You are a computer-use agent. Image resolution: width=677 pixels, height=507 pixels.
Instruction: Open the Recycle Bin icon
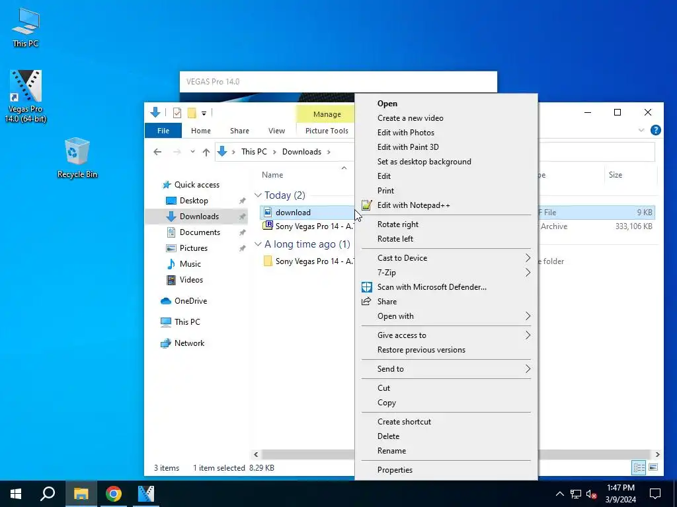tap(77, 157)
